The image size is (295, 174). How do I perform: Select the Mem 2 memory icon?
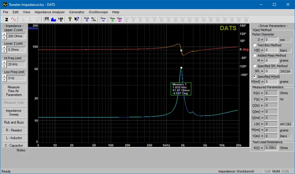[119, 19]
